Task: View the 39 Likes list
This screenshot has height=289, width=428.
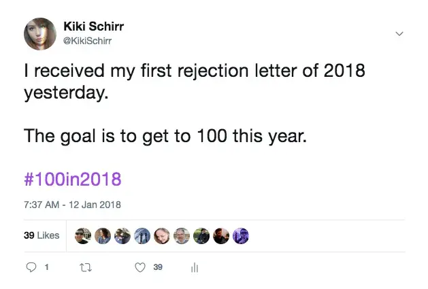Action: tap(42, 236)
